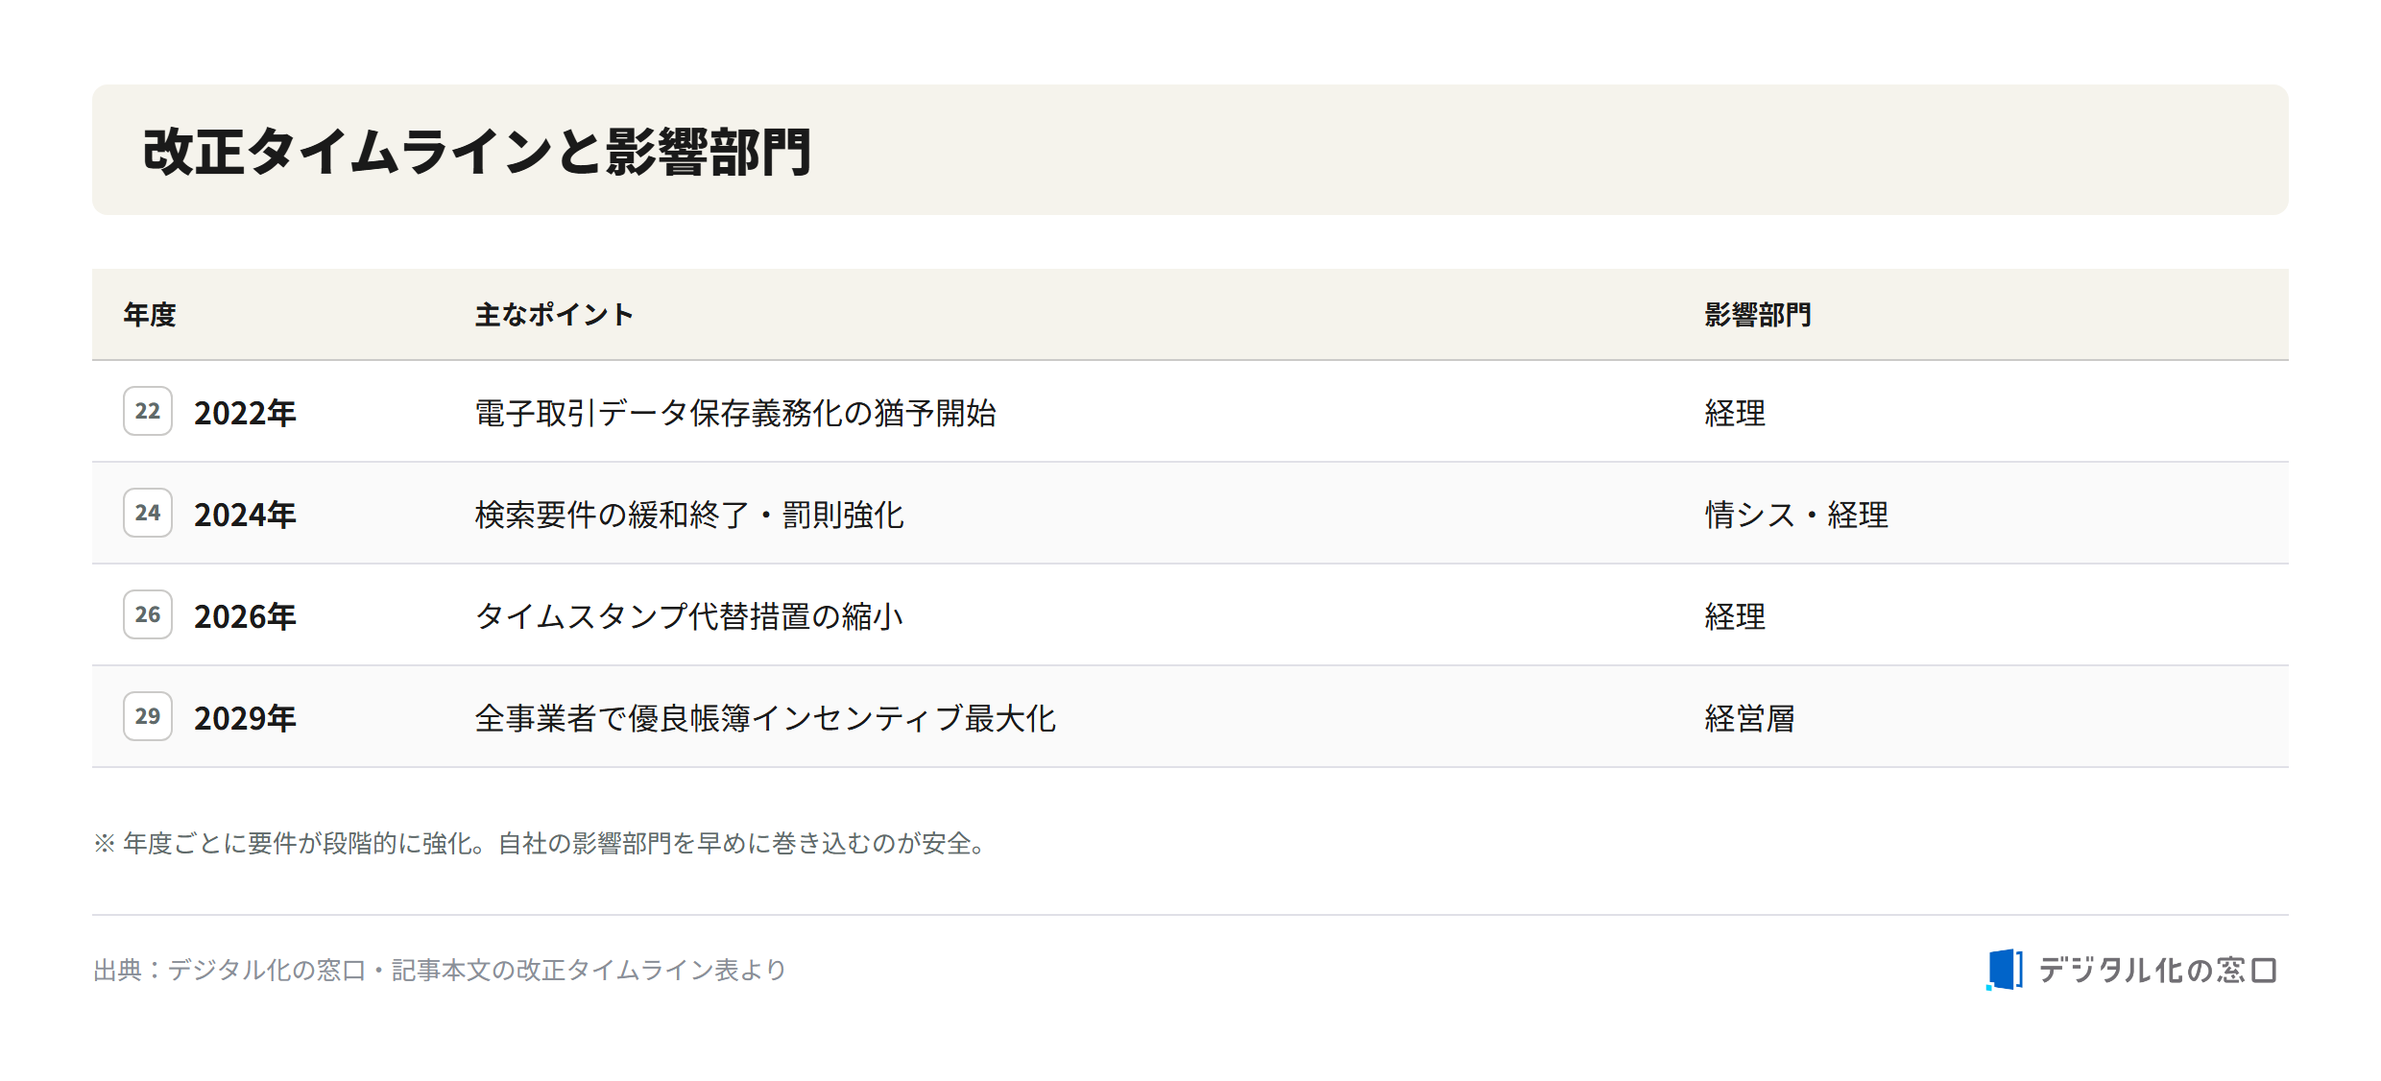Screen dimensions: 2381x1081
Task: Click the デジタル化の窓口 logo text
Action: pyautogui.click(x=2157, y=970)
